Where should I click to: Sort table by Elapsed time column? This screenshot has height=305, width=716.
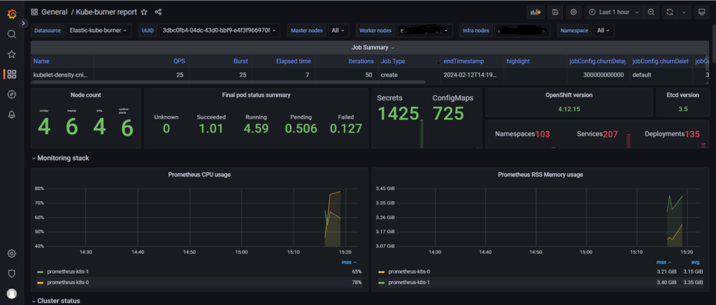293,61
